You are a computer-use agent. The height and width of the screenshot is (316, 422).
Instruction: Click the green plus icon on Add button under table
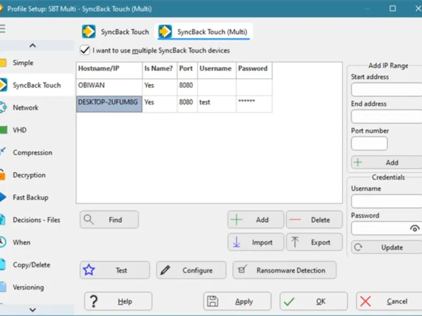tap(236, 220)
